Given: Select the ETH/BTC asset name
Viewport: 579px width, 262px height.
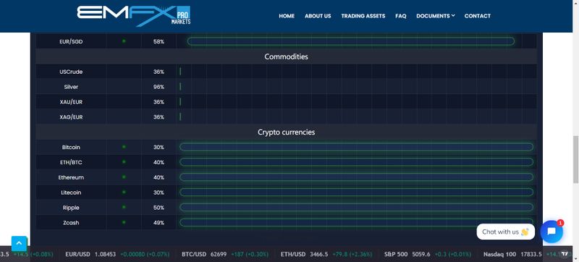Looking at the screenshot, I should pos(71,162).
